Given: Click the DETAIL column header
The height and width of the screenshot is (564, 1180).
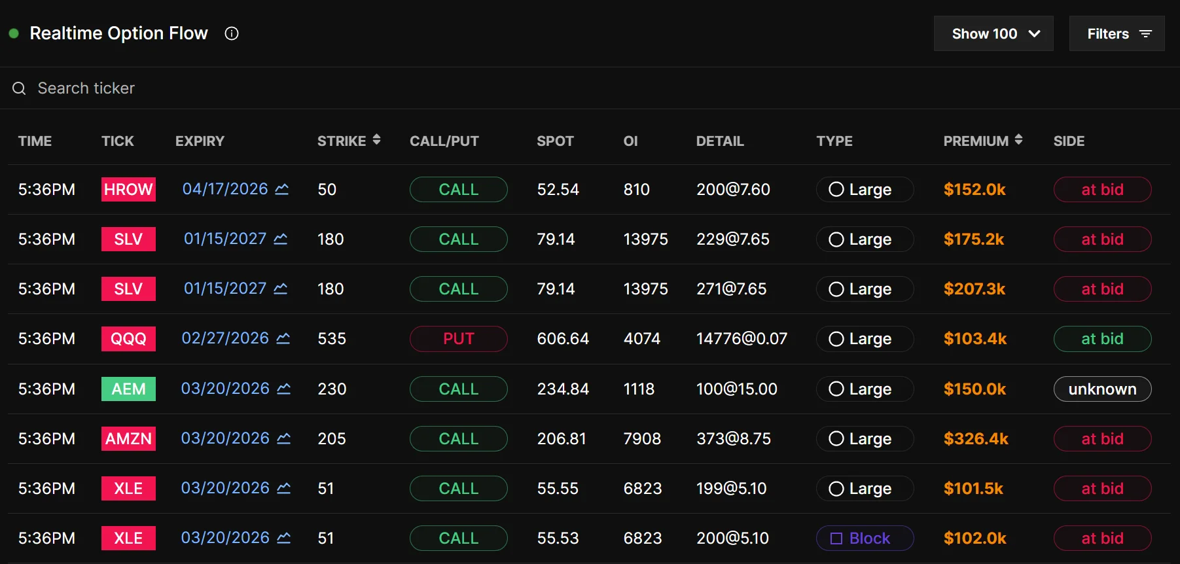Looking at the screenshot, I should [x=720, y=141].
